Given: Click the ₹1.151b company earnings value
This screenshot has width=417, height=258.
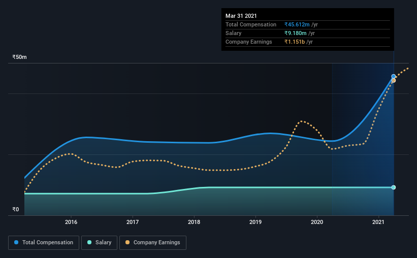Looking at the screenshot, I should [x=295, y=42].
